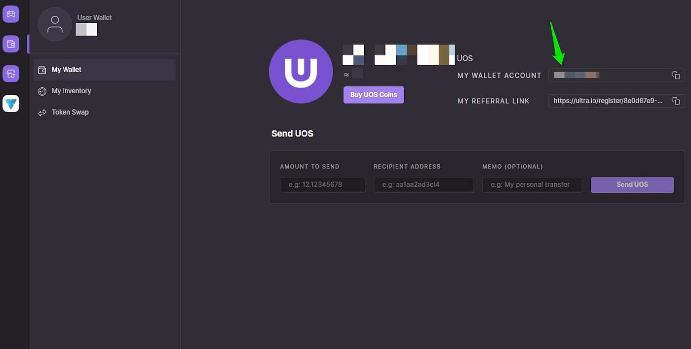691x349 pixels.
Task: Focus the Recipient Address field
Action: tap(424, 185)
